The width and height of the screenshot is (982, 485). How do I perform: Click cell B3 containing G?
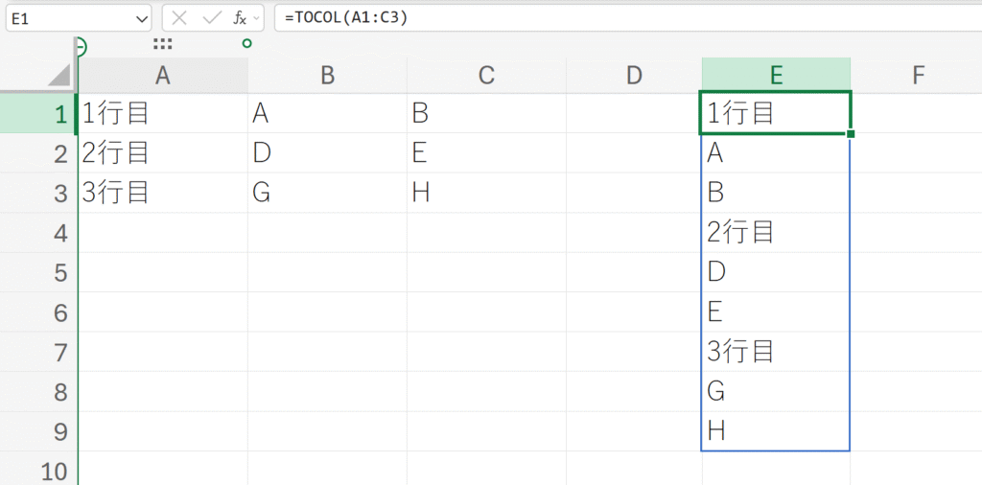327,193
